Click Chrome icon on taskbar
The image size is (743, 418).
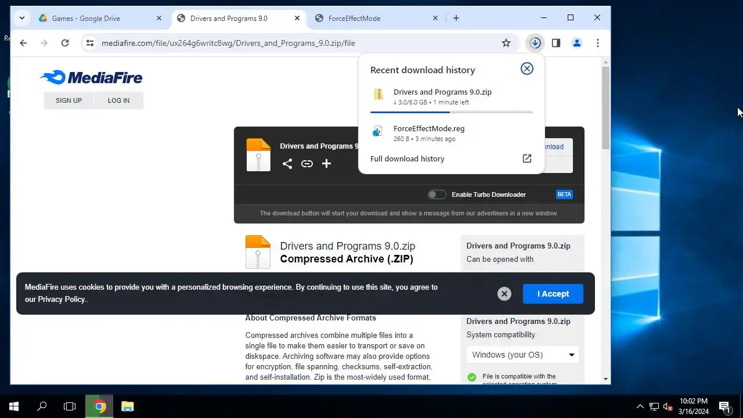100,406
